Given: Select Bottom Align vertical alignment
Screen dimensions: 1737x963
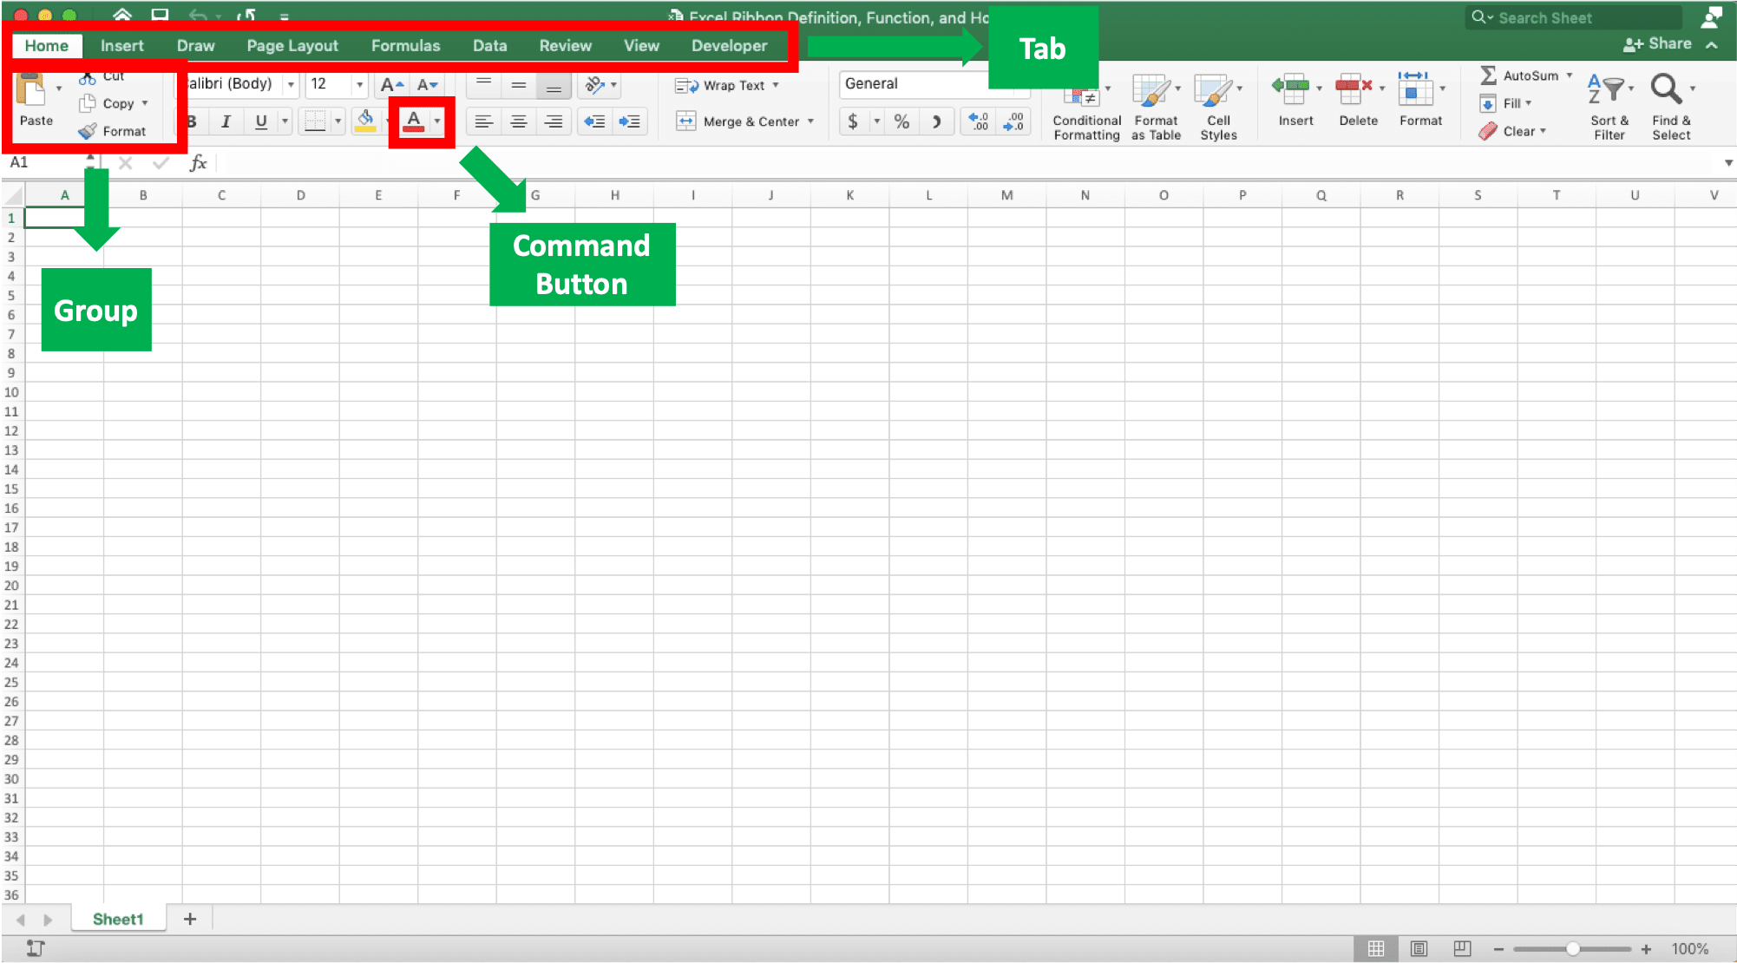Looking at the screenshot, I should tap(554, 86).
